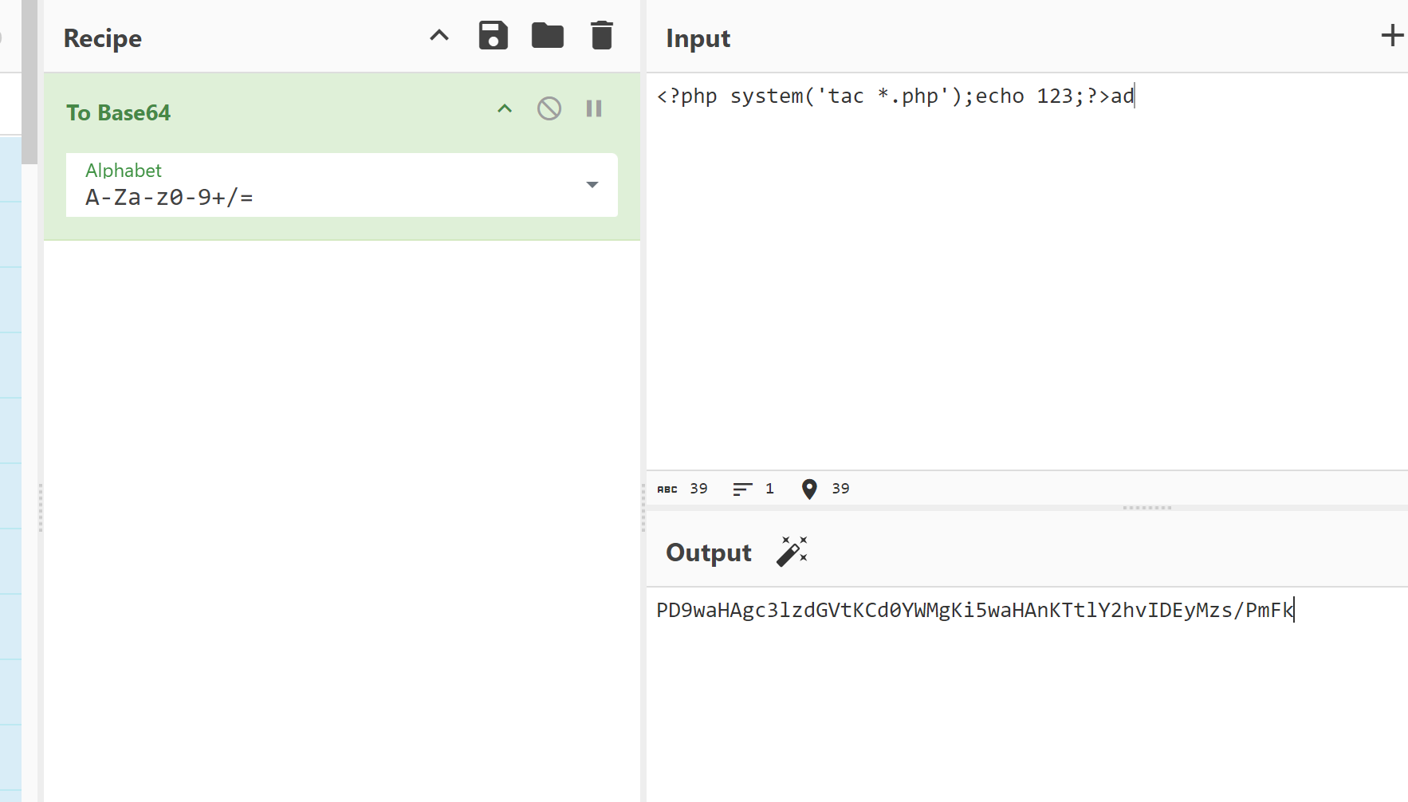Collapse the To Base64 operation arguments
Screen dimensions: 1408x802
click(x=505, y=108)
